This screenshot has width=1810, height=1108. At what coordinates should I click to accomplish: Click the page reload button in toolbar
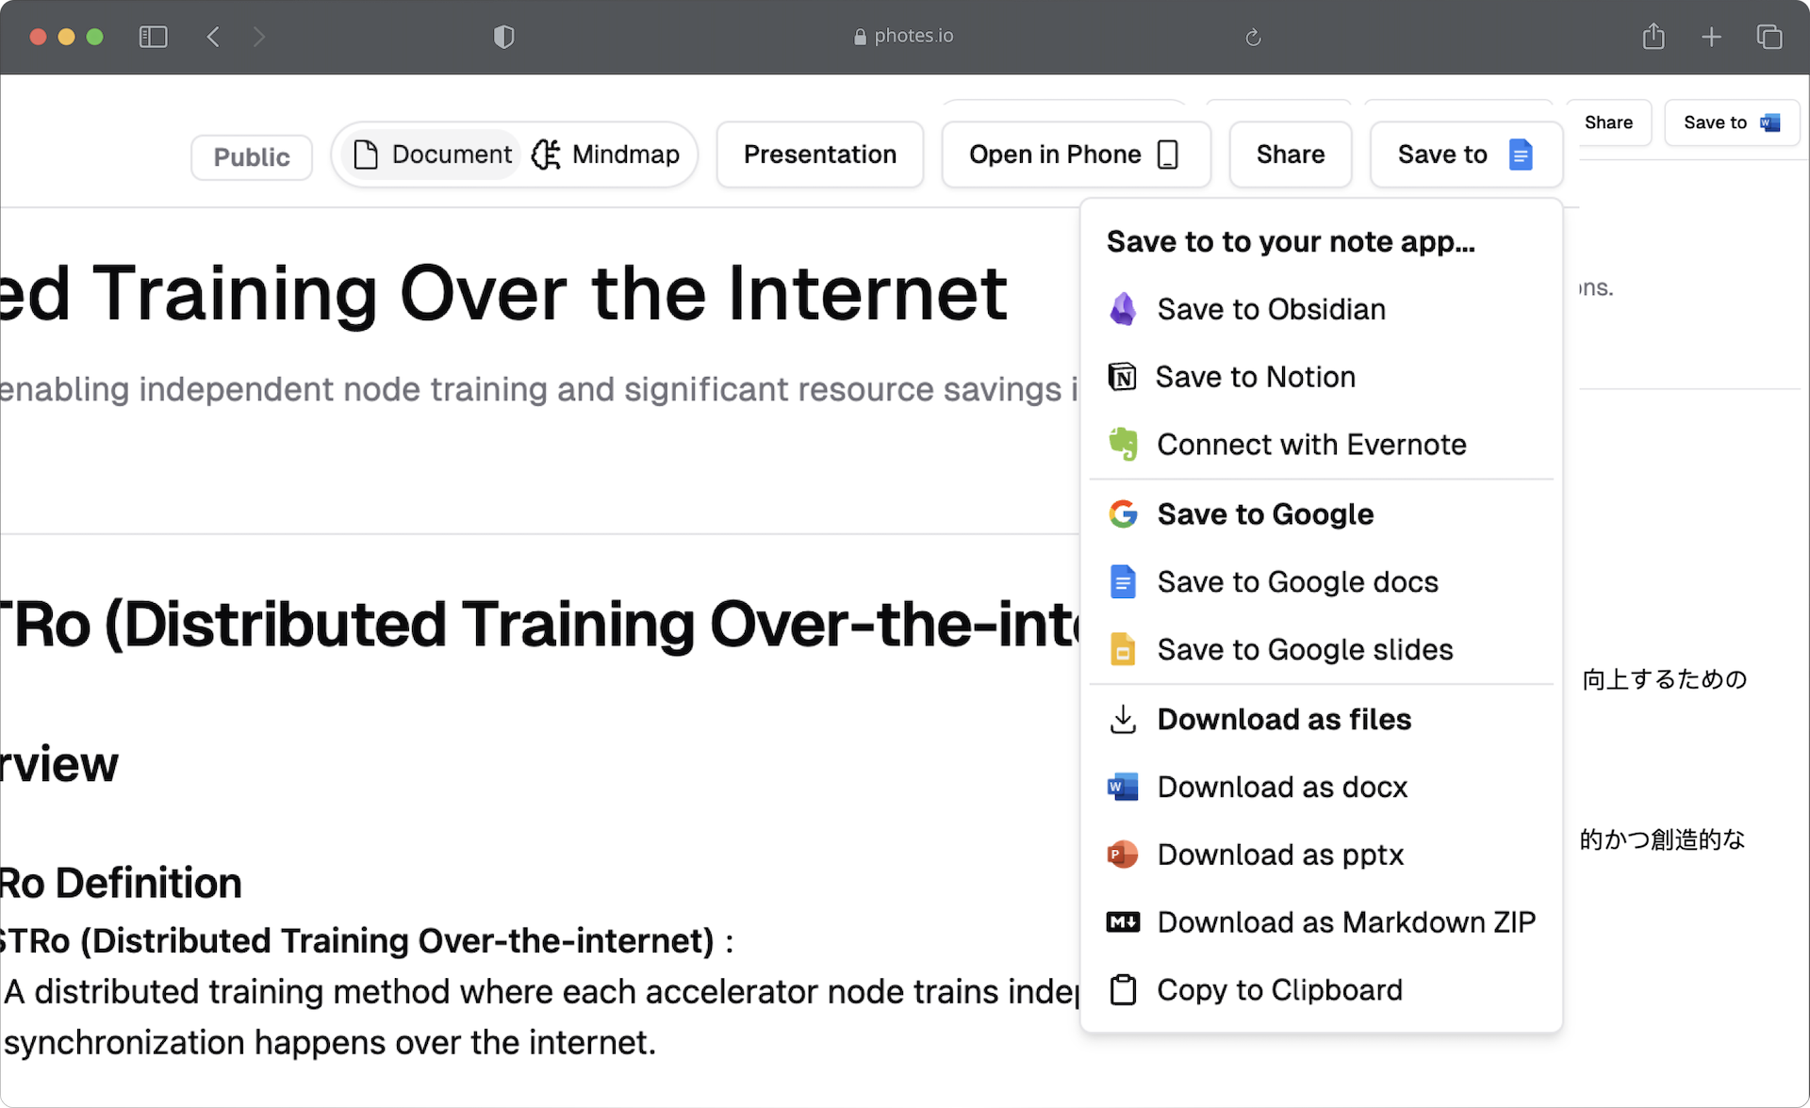pyautogui.click(x=1253, y=36)
